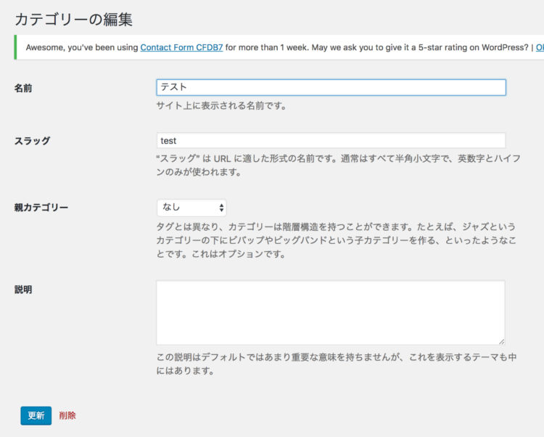Click the category hierarchy explanation paragraph
The width and height of the screenshot is (544, 437).
point(338,241)
